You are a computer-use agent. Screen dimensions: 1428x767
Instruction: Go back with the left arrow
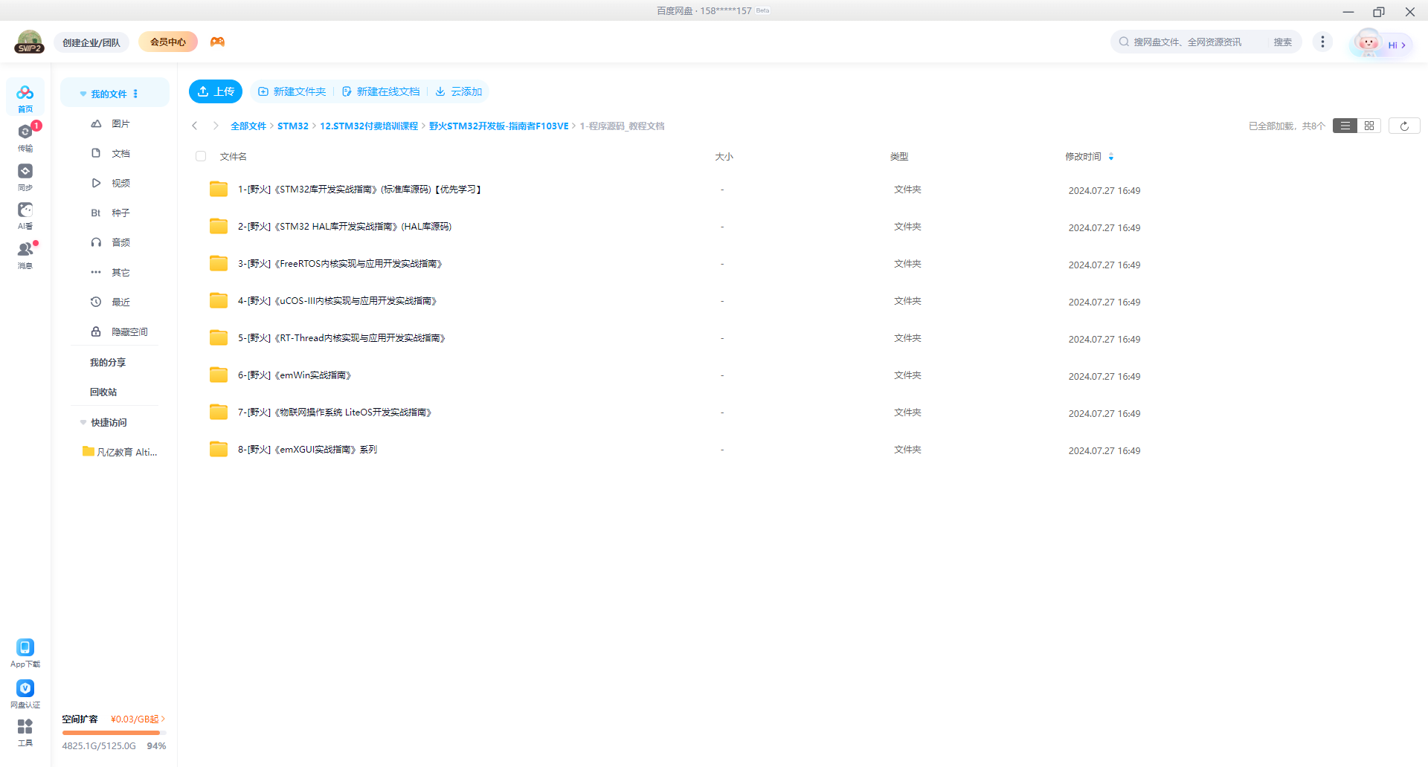click(195, 126)
